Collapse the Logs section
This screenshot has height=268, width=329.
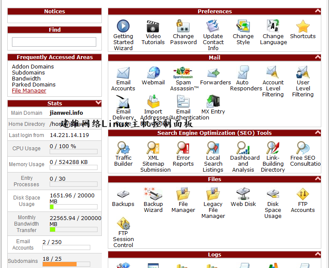(318, 254)
